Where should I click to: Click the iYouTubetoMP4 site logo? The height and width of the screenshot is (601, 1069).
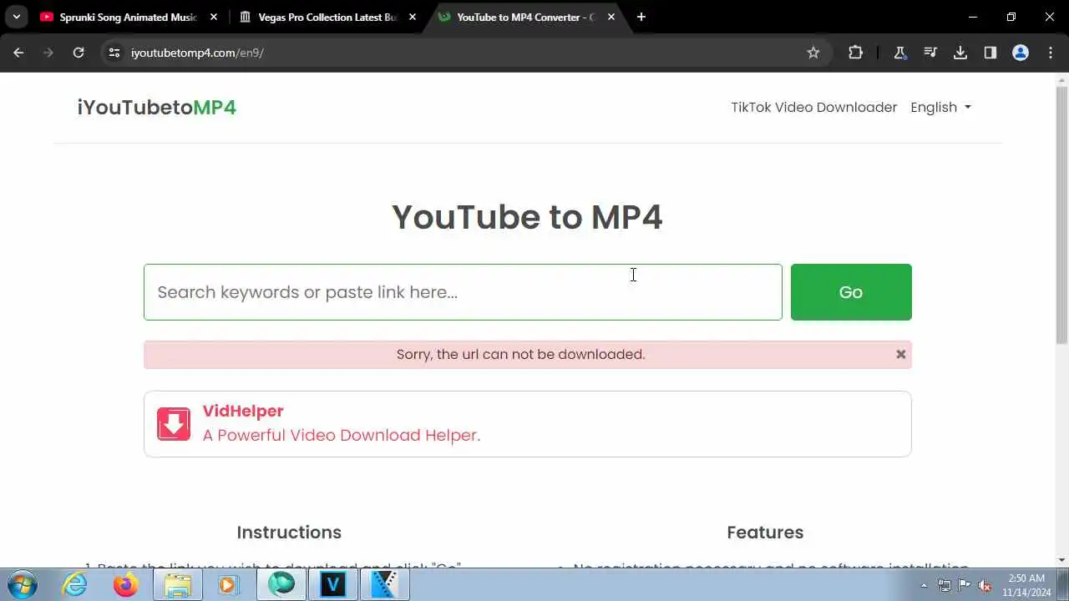point(157,108)
